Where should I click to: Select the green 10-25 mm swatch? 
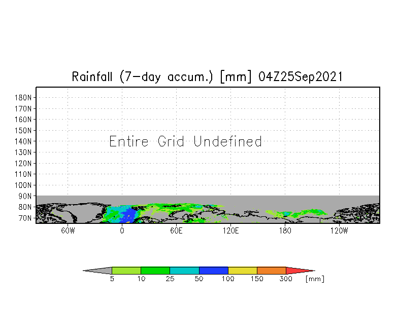click(155, 270)
